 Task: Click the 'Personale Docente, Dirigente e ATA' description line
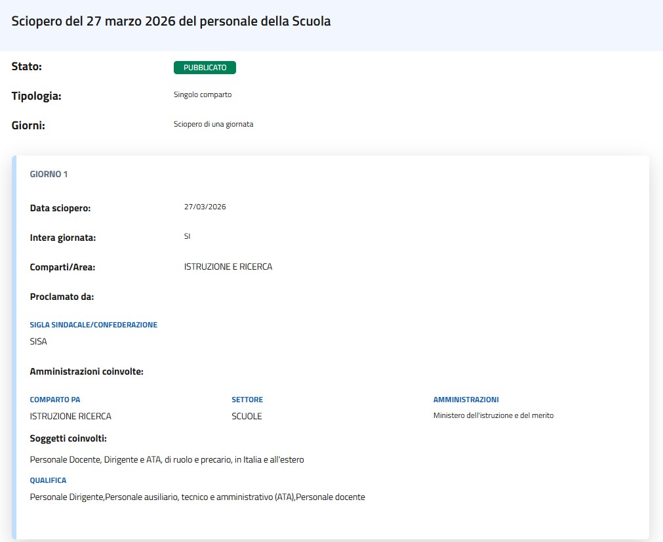[167, 459]
